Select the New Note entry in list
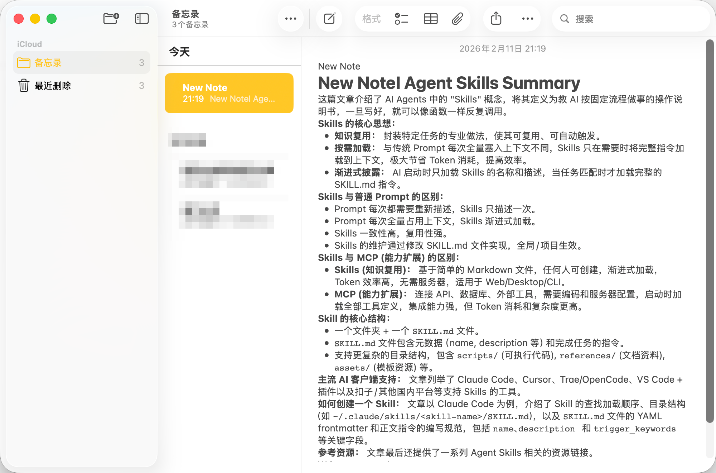 [x=229, y=93]
